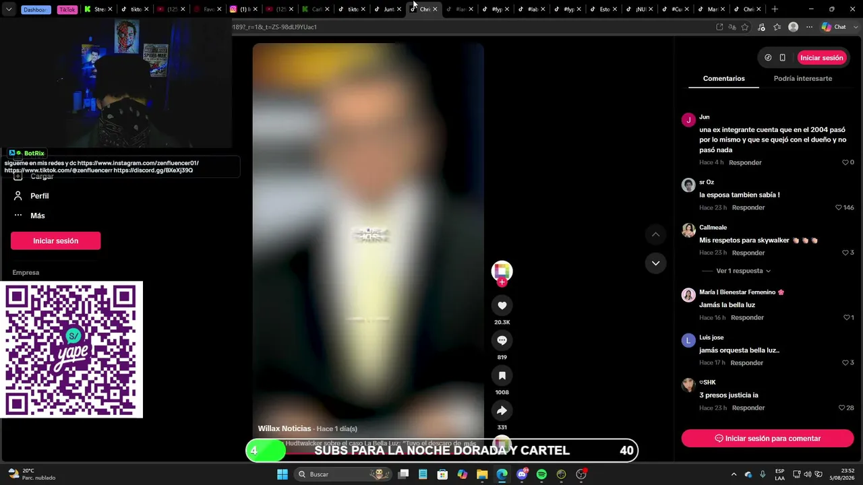Open Spotify from the taskbar

541,474
